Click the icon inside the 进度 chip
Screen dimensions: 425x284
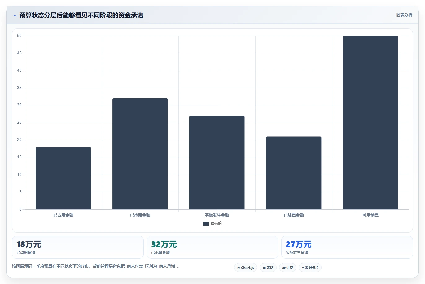tap(284, 268)
